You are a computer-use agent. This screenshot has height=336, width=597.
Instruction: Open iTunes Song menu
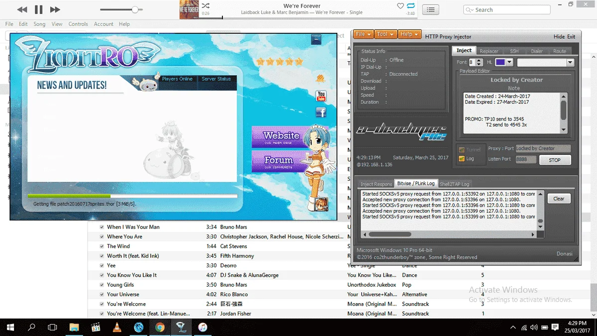click(x=39, y=24)
